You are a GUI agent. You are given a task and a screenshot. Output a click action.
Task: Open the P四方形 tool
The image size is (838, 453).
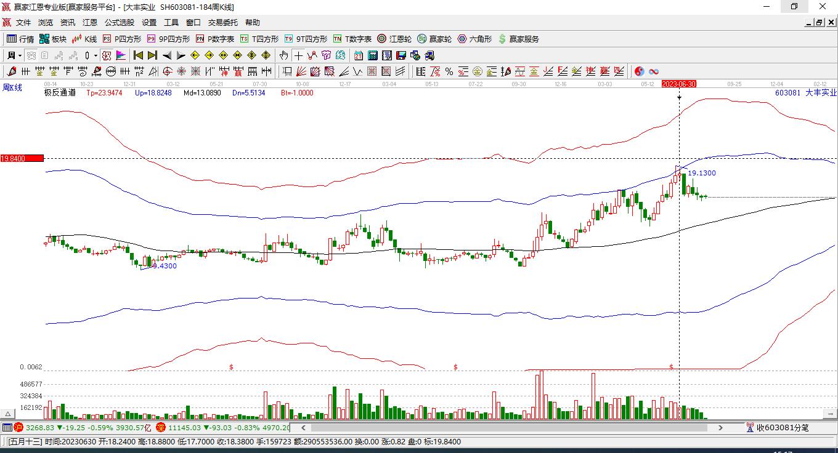122,39
